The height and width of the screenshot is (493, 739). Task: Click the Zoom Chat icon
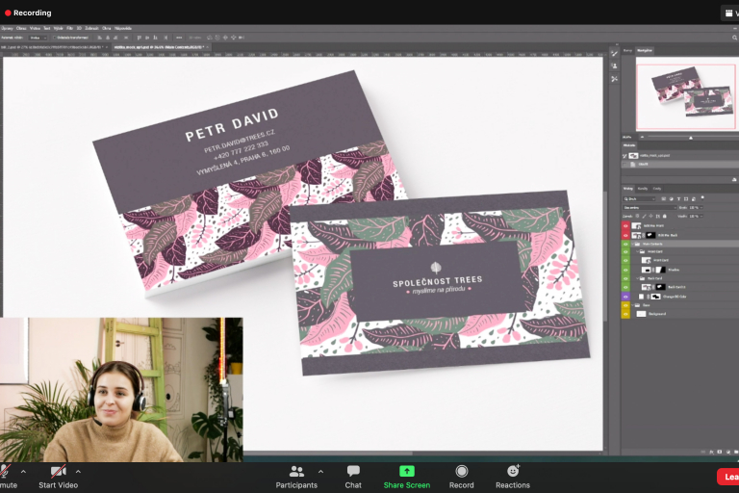coord(353,472)
